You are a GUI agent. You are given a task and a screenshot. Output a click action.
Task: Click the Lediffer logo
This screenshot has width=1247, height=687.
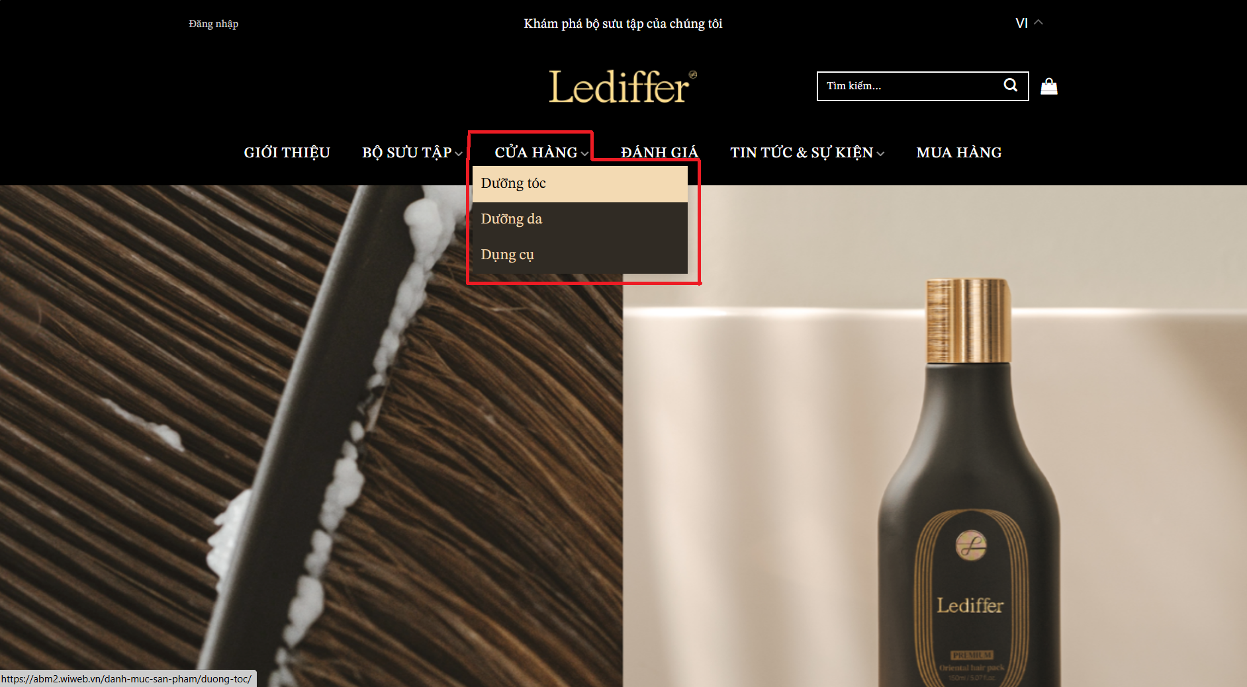click(x=622, y=87)
